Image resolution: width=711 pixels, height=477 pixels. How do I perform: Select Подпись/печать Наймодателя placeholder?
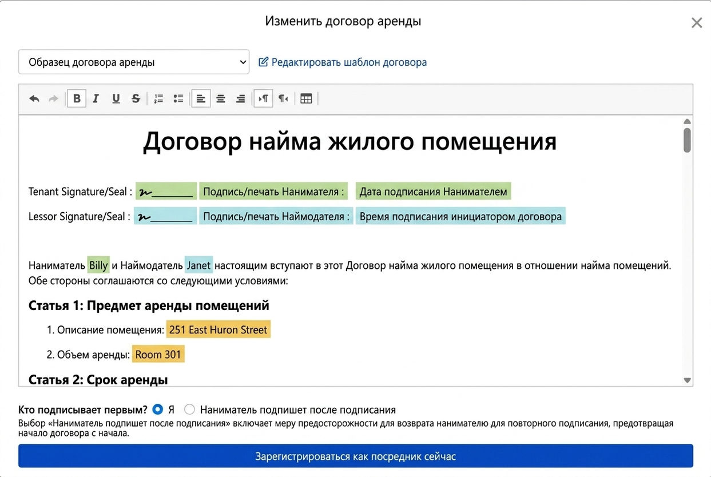(276, 216)
